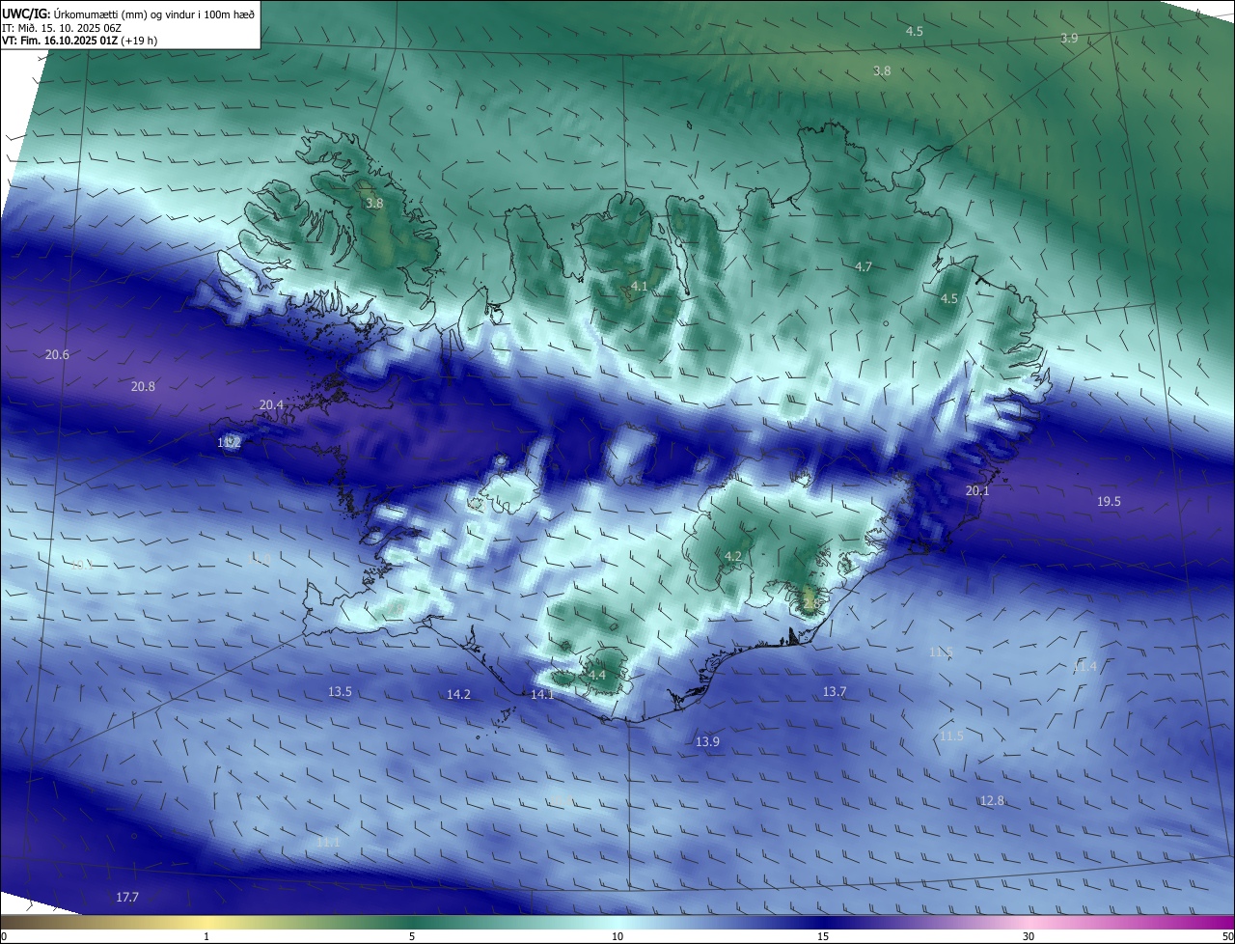The width and height of the screenshot is (1235, 944).
Task: Click the 13.9 value label
Action: point(707,740)
